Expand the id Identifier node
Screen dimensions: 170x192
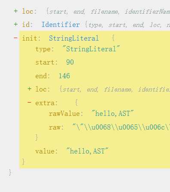click(16, 24)
